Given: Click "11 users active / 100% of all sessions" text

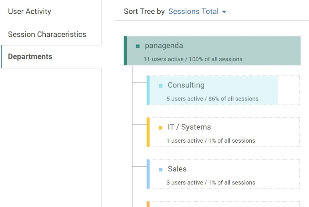Looking at the screenshot, I should 193,59.
